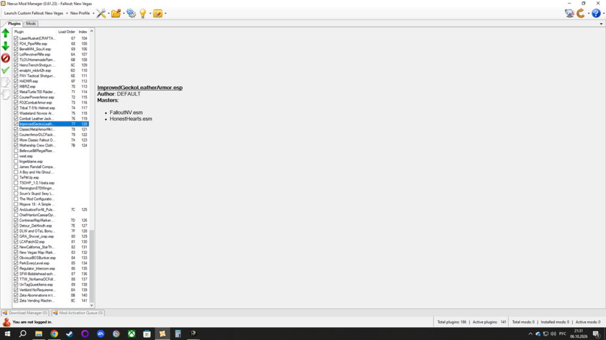This screenshot has width=606, height=340.
Task: Open help with blue question mark icon
Action: [596, 13]
